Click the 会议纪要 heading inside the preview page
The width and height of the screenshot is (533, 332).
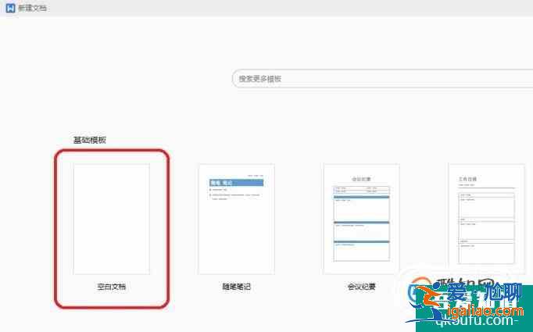point(361,179)
